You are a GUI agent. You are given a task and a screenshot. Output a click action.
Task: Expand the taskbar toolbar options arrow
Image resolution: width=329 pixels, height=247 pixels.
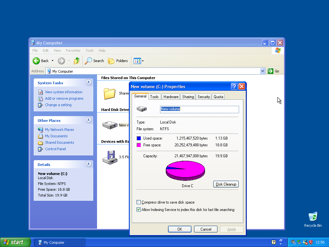click(281, 244)
